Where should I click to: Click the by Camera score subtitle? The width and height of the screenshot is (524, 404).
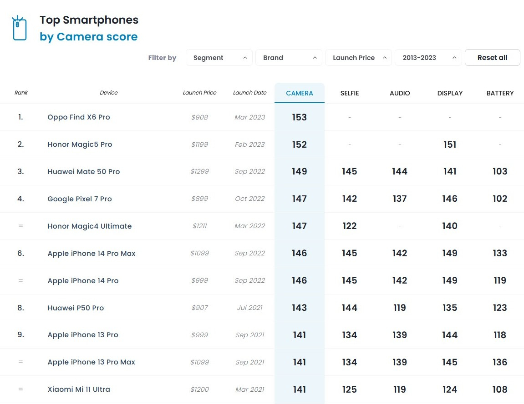point(89,37)
